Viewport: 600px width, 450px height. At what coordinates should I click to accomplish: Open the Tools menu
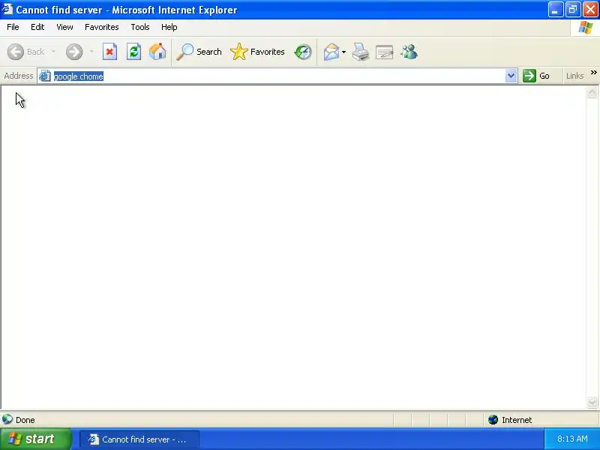pyautogui.click(x=140, y=27)
